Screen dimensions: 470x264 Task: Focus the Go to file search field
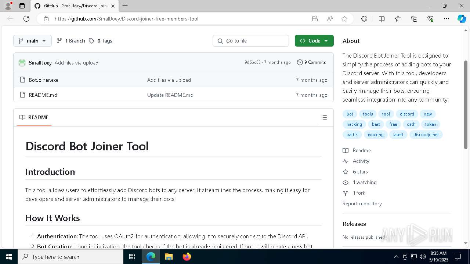(251, 41)
